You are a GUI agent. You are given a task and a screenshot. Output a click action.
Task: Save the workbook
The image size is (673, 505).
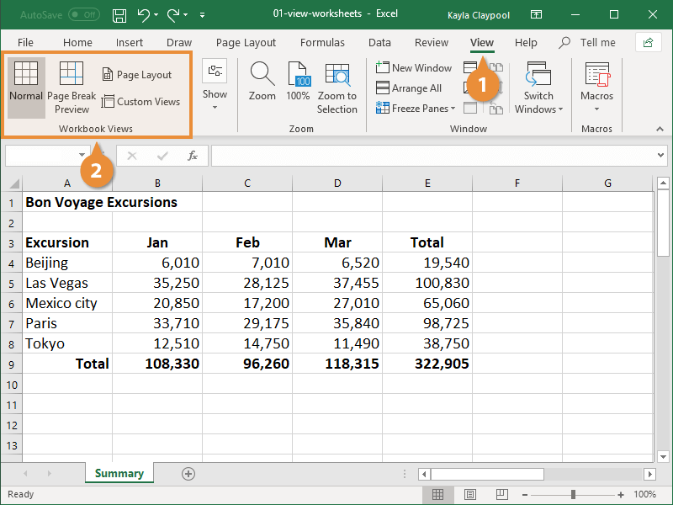[119, 15]
